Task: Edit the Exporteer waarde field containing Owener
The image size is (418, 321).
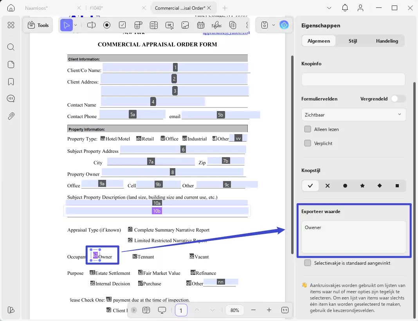Action: coord(353,237)
